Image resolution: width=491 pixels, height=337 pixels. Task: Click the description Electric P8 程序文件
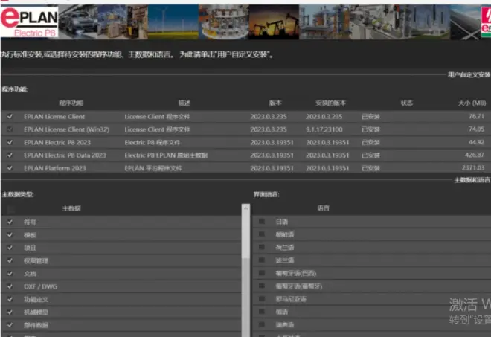153,142
